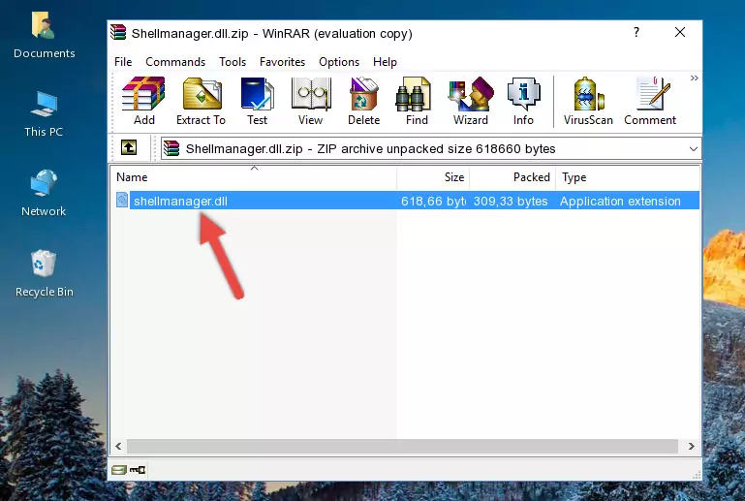Select the This PC desktop icon
This screenshot has width=745, height=501.
(44, 114)
